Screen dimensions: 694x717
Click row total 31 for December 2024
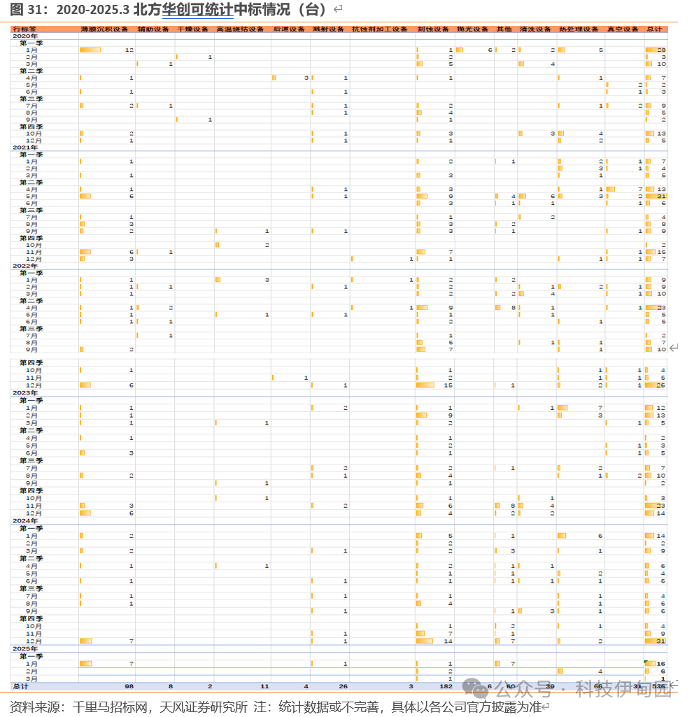pos(661,641)
